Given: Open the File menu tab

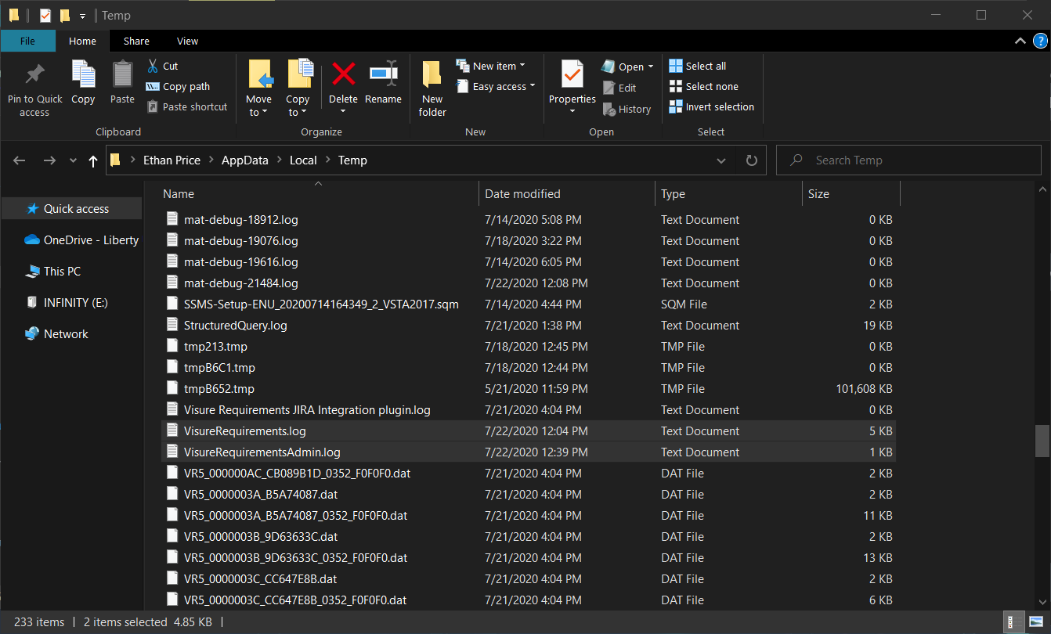Looking at the screenshot, I should (x=27, y=41).
